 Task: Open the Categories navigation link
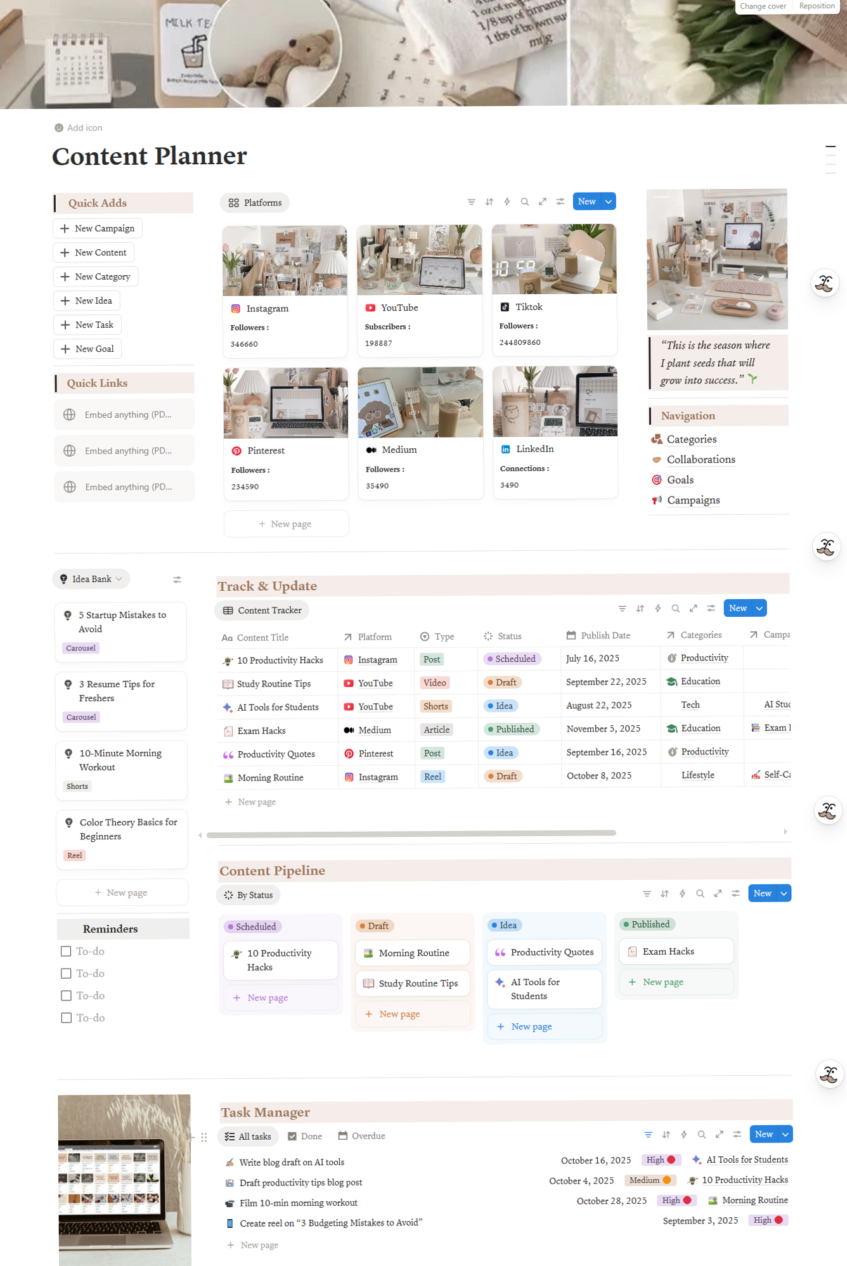pyautogui.click(x=691, y=439)
